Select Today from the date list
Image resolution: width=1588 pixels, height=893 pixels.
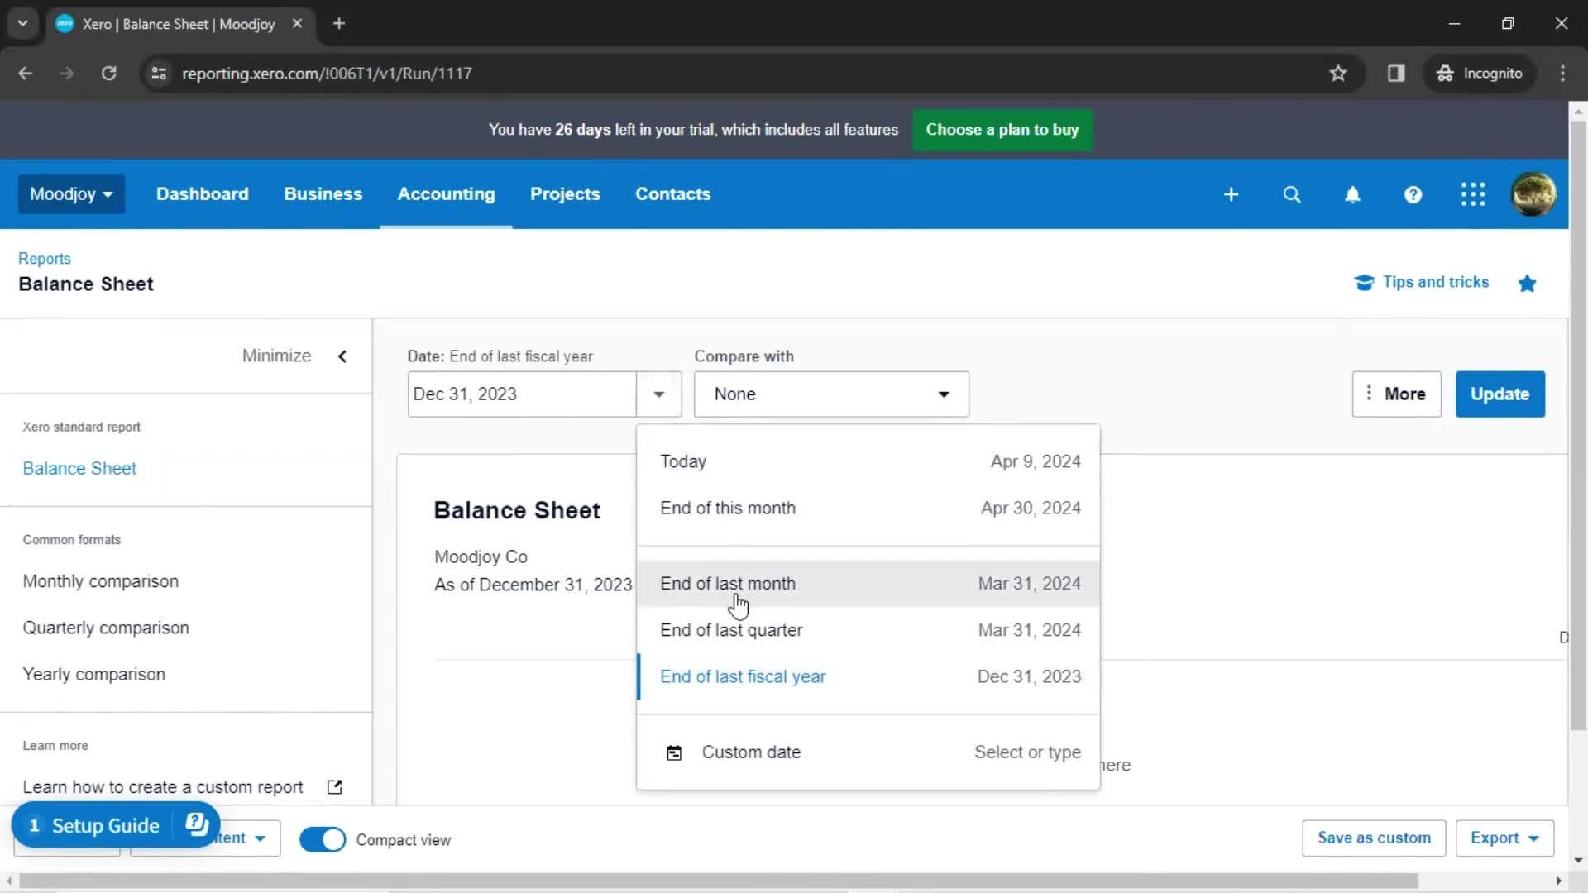point(868,461)
